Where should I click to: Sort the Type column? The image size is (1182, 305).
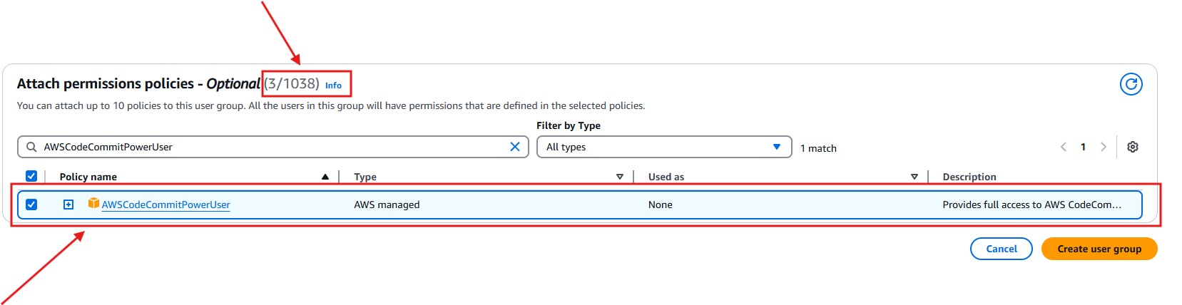619,177
